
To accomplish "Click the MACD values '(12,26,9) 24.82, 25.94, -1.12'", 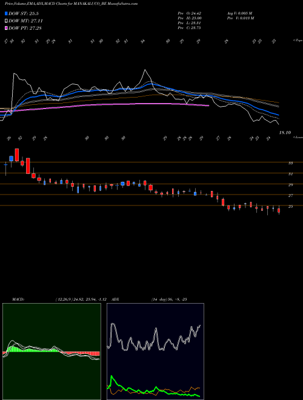I will [x=81, y=299].
